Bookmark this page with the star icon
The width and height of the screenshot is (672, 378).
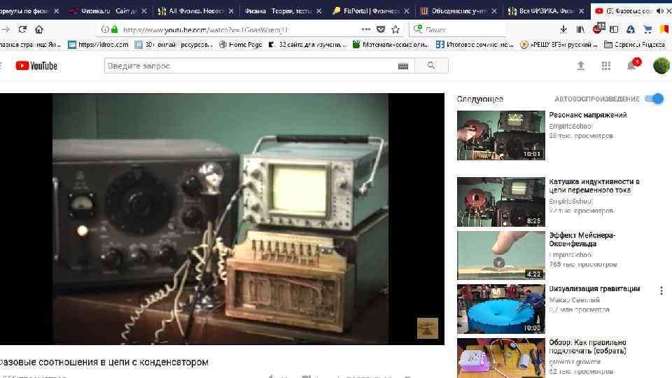395,29
